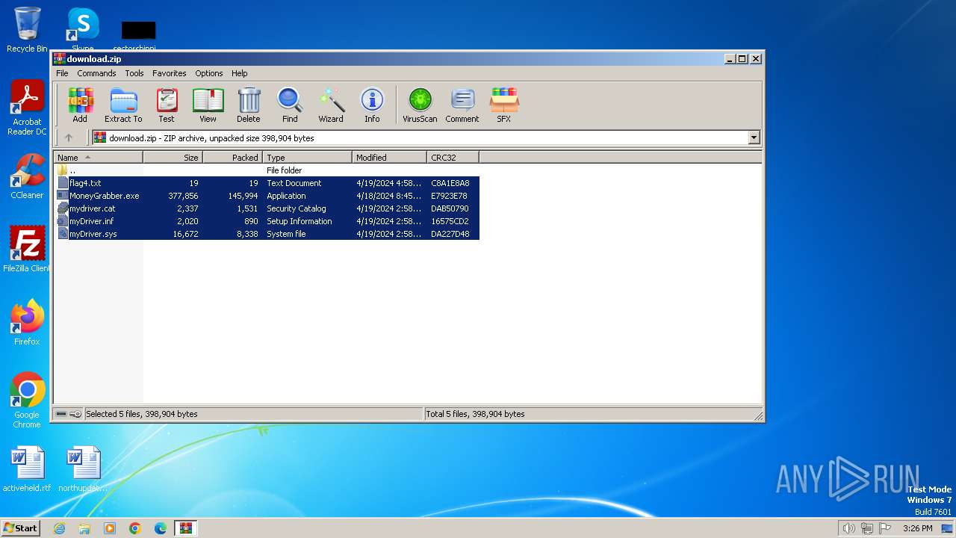
Task: Expand the archive path dropdown arrow
Action: click(754, 137)
